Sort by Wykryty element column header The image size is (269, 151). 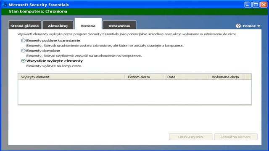(71, 77)
